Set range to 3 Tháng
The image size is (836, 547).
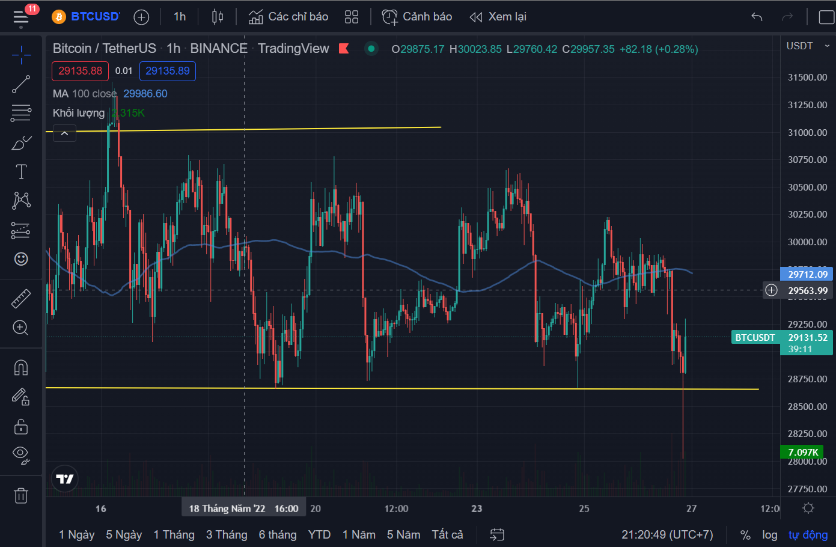coord(227,534)
